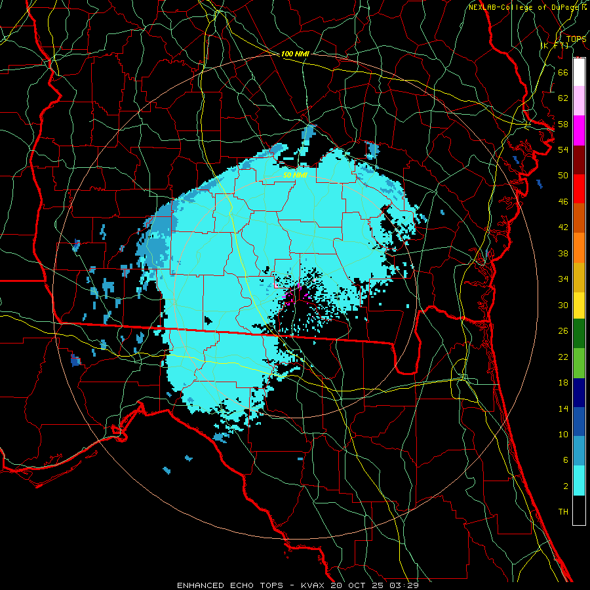Click the navy 22 kft legend swatch
The height and width of the screenshot is (590, 590).
click(579, 393)
